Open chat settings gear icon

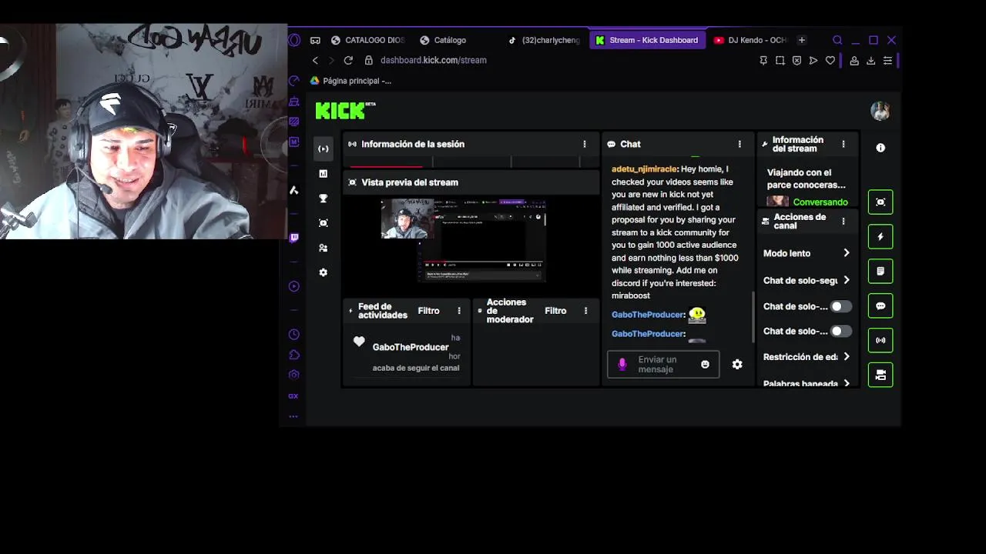point(737,365)
